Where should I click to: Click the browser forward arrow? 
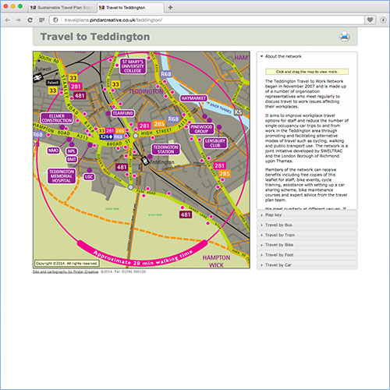(18, 20)
